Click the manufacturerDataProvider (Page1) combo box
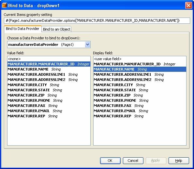194x169 pixels. coord(49,45)
